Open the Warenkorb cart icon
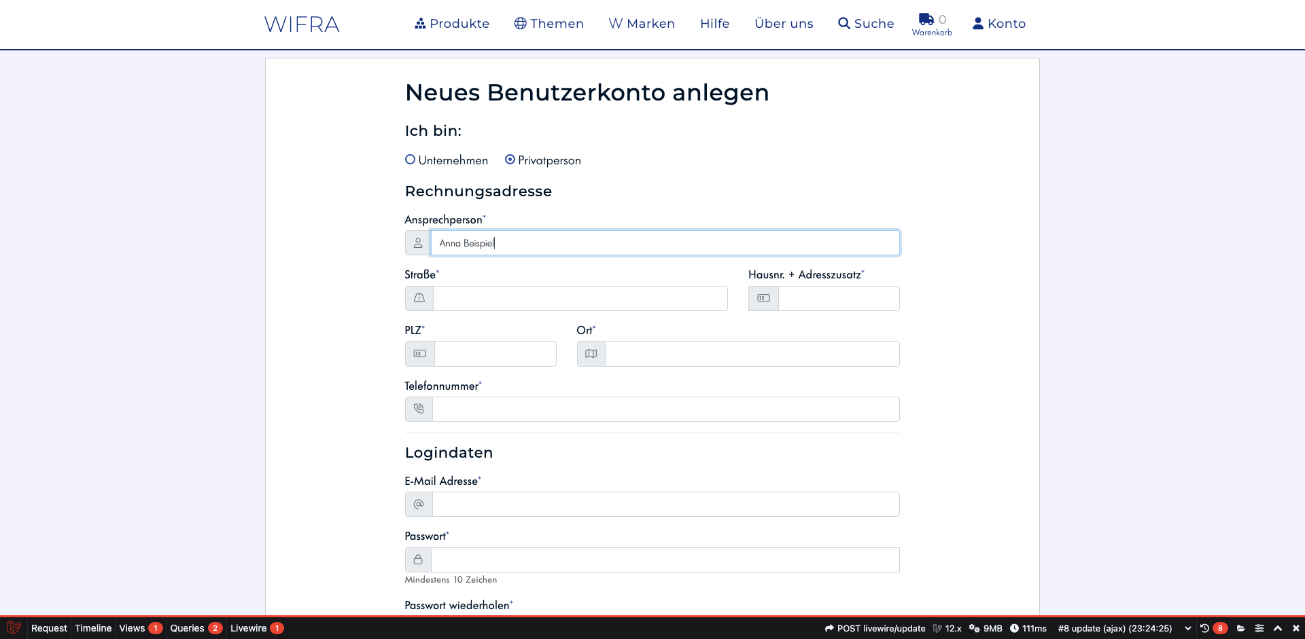 pyautogui.click(x=927, y=20)
